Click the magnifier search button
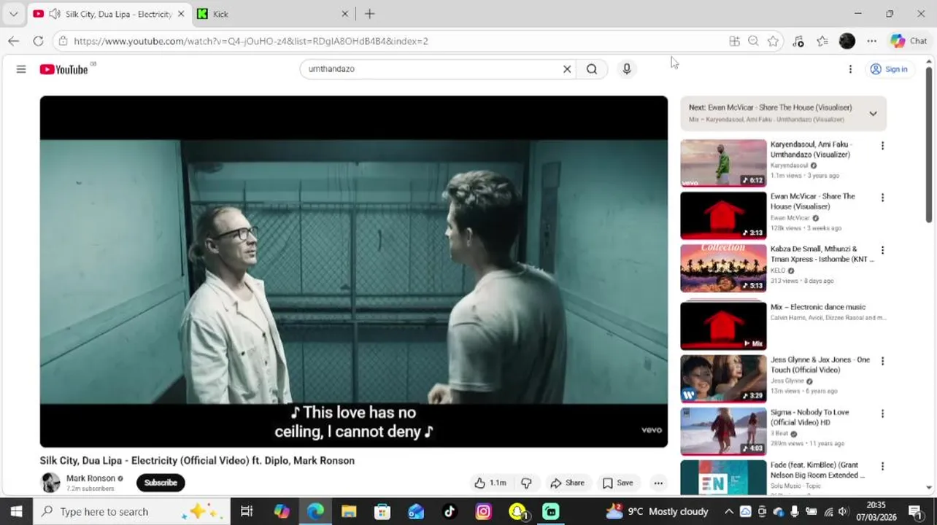 592,69
